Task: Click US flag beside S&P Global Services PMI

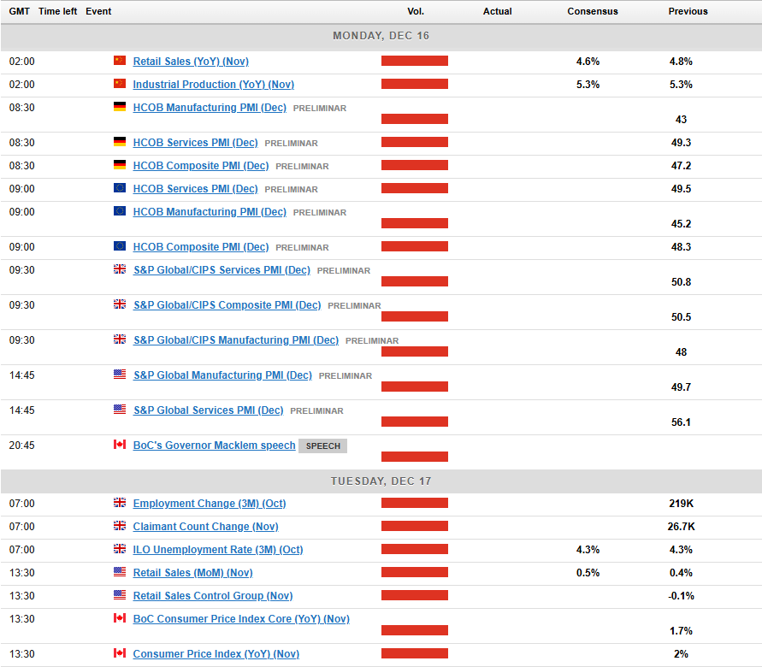Action: (120, 409)
